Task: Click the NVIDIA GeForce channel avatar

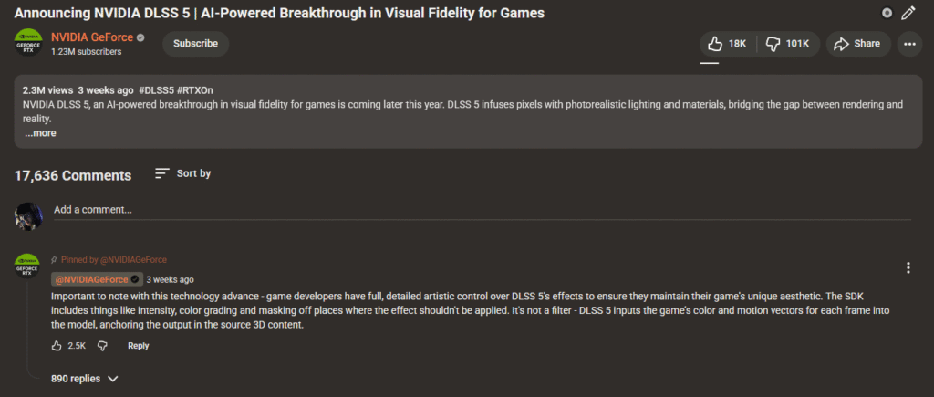Action: 28,43
